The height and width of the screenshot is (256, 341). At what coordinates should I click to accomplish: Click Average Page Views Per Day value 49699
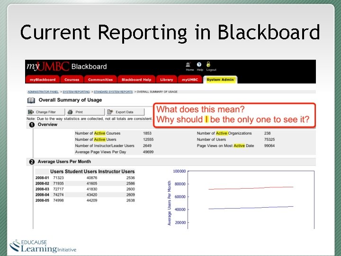pyautogui.click(x=148, y=152)
